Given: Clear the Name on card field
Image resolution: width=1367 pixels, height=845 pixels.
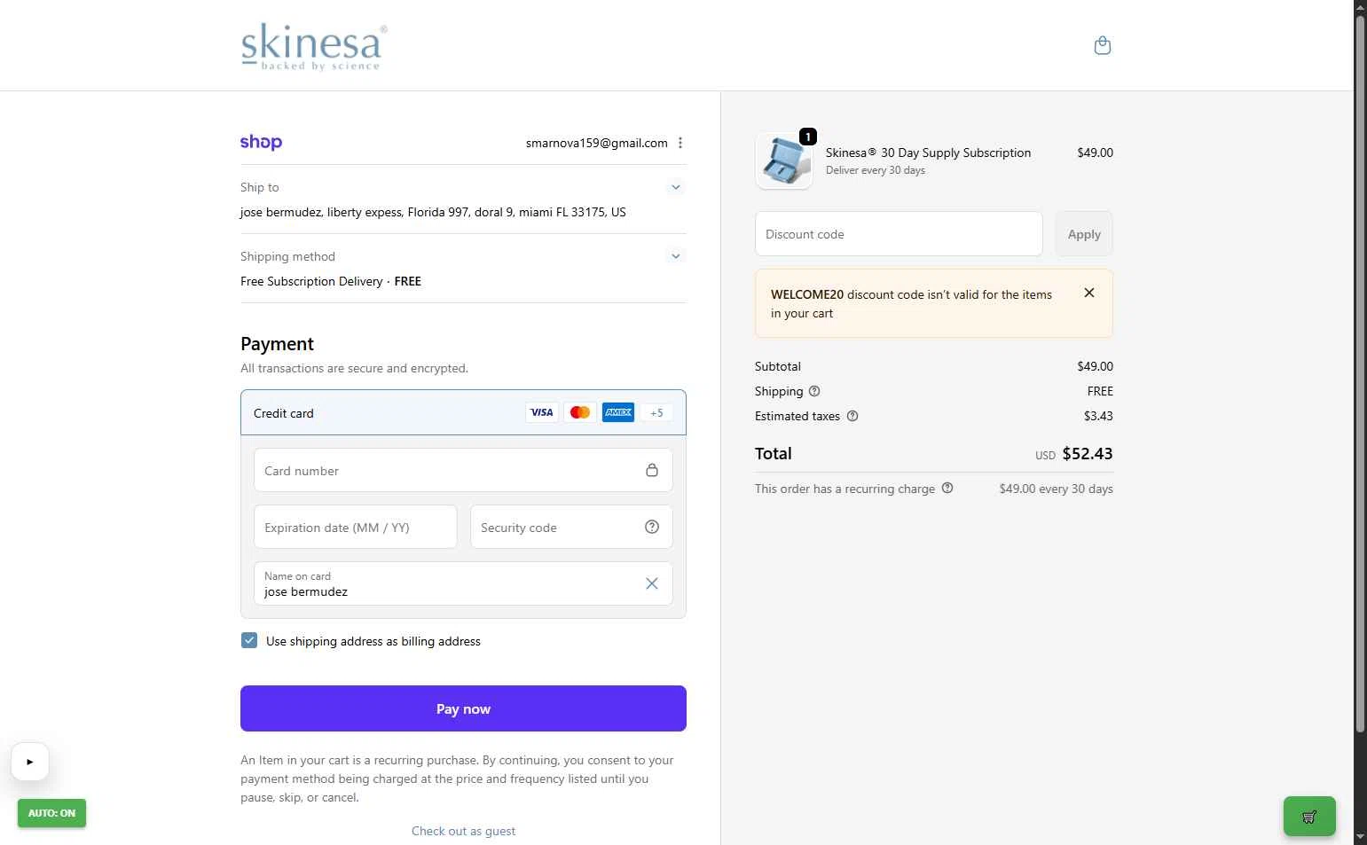Looking at the screenshot, I should point(652,583).
